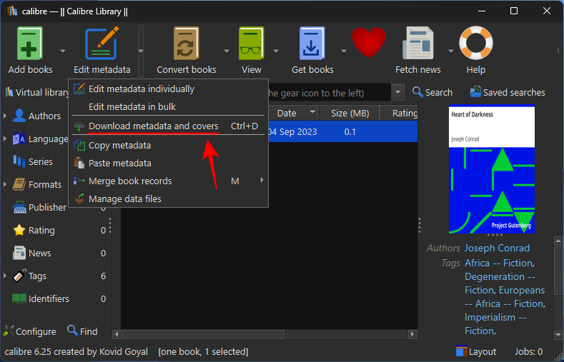This screenshot has height=362, width=564.
Task: Click the Layout button
Action: [x=475, y=351]
